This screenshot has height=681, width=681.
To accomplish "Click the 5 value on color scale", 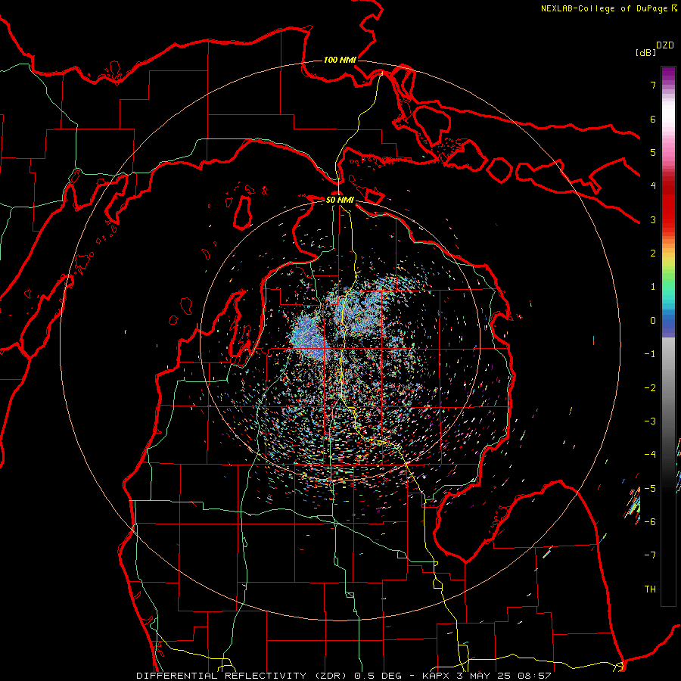I will (653, 152).
